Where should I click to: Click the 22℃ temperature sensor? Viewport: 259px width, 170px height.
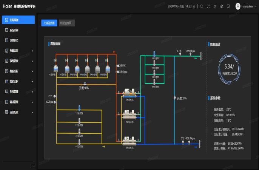[55, 96]
